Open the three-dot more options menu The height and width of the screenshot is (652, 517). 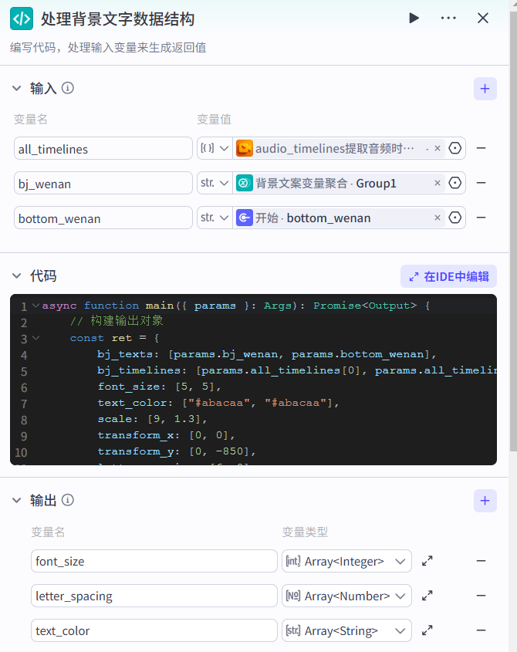448,18
